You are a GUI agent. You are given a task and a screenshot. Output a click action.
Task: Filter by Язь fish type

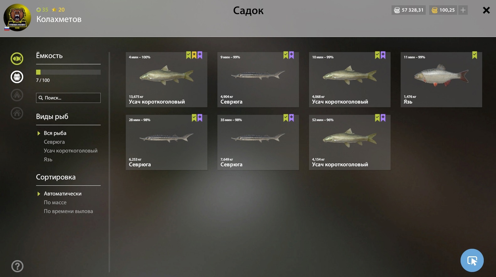click(x=48, y=159)
